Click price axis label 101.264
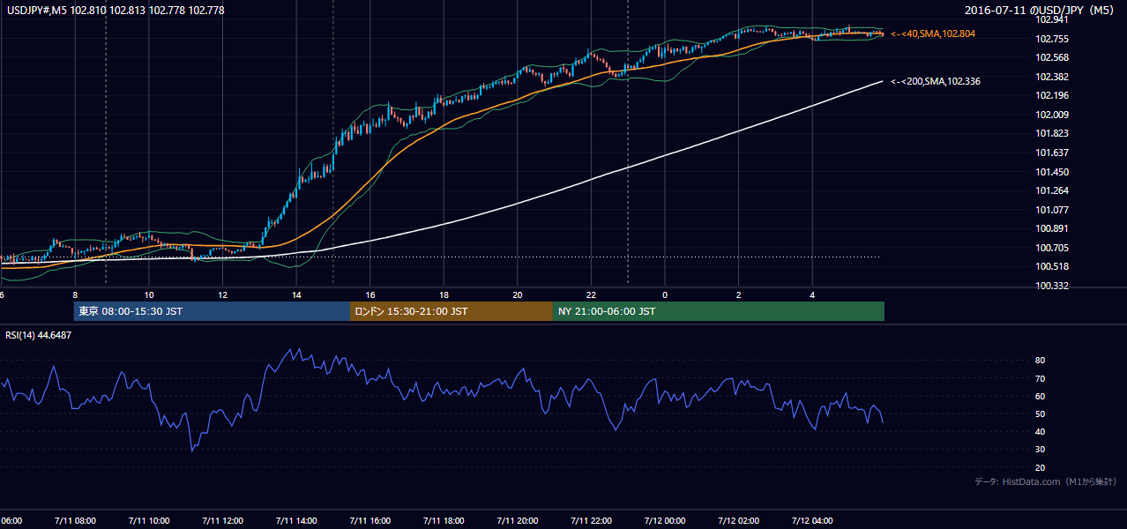Viewport: 1127px width, 529px height. [x=1052, y=190]
